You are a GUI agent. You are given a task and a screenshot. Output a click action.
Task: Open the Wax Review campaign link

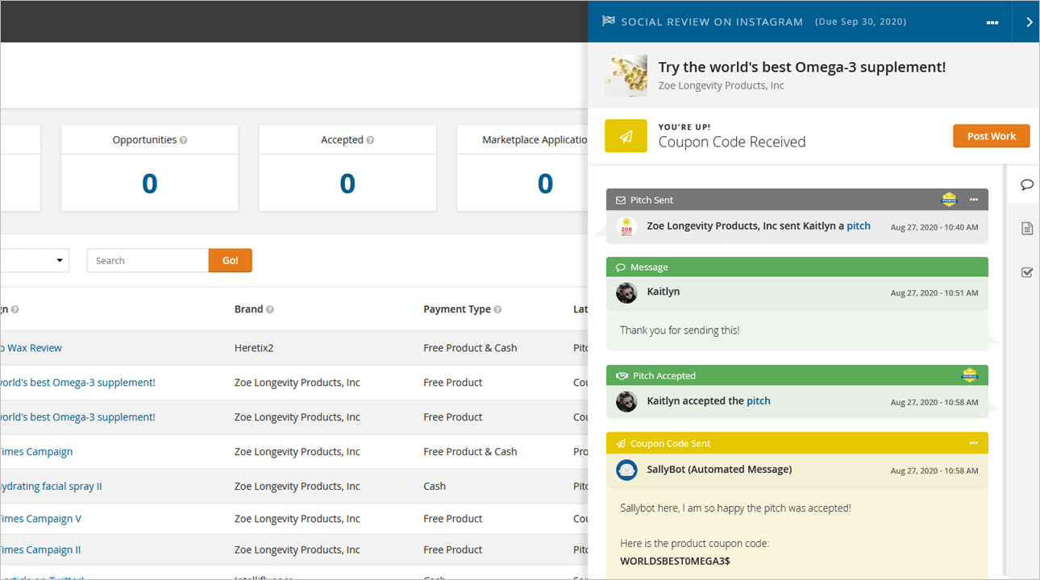31,348
